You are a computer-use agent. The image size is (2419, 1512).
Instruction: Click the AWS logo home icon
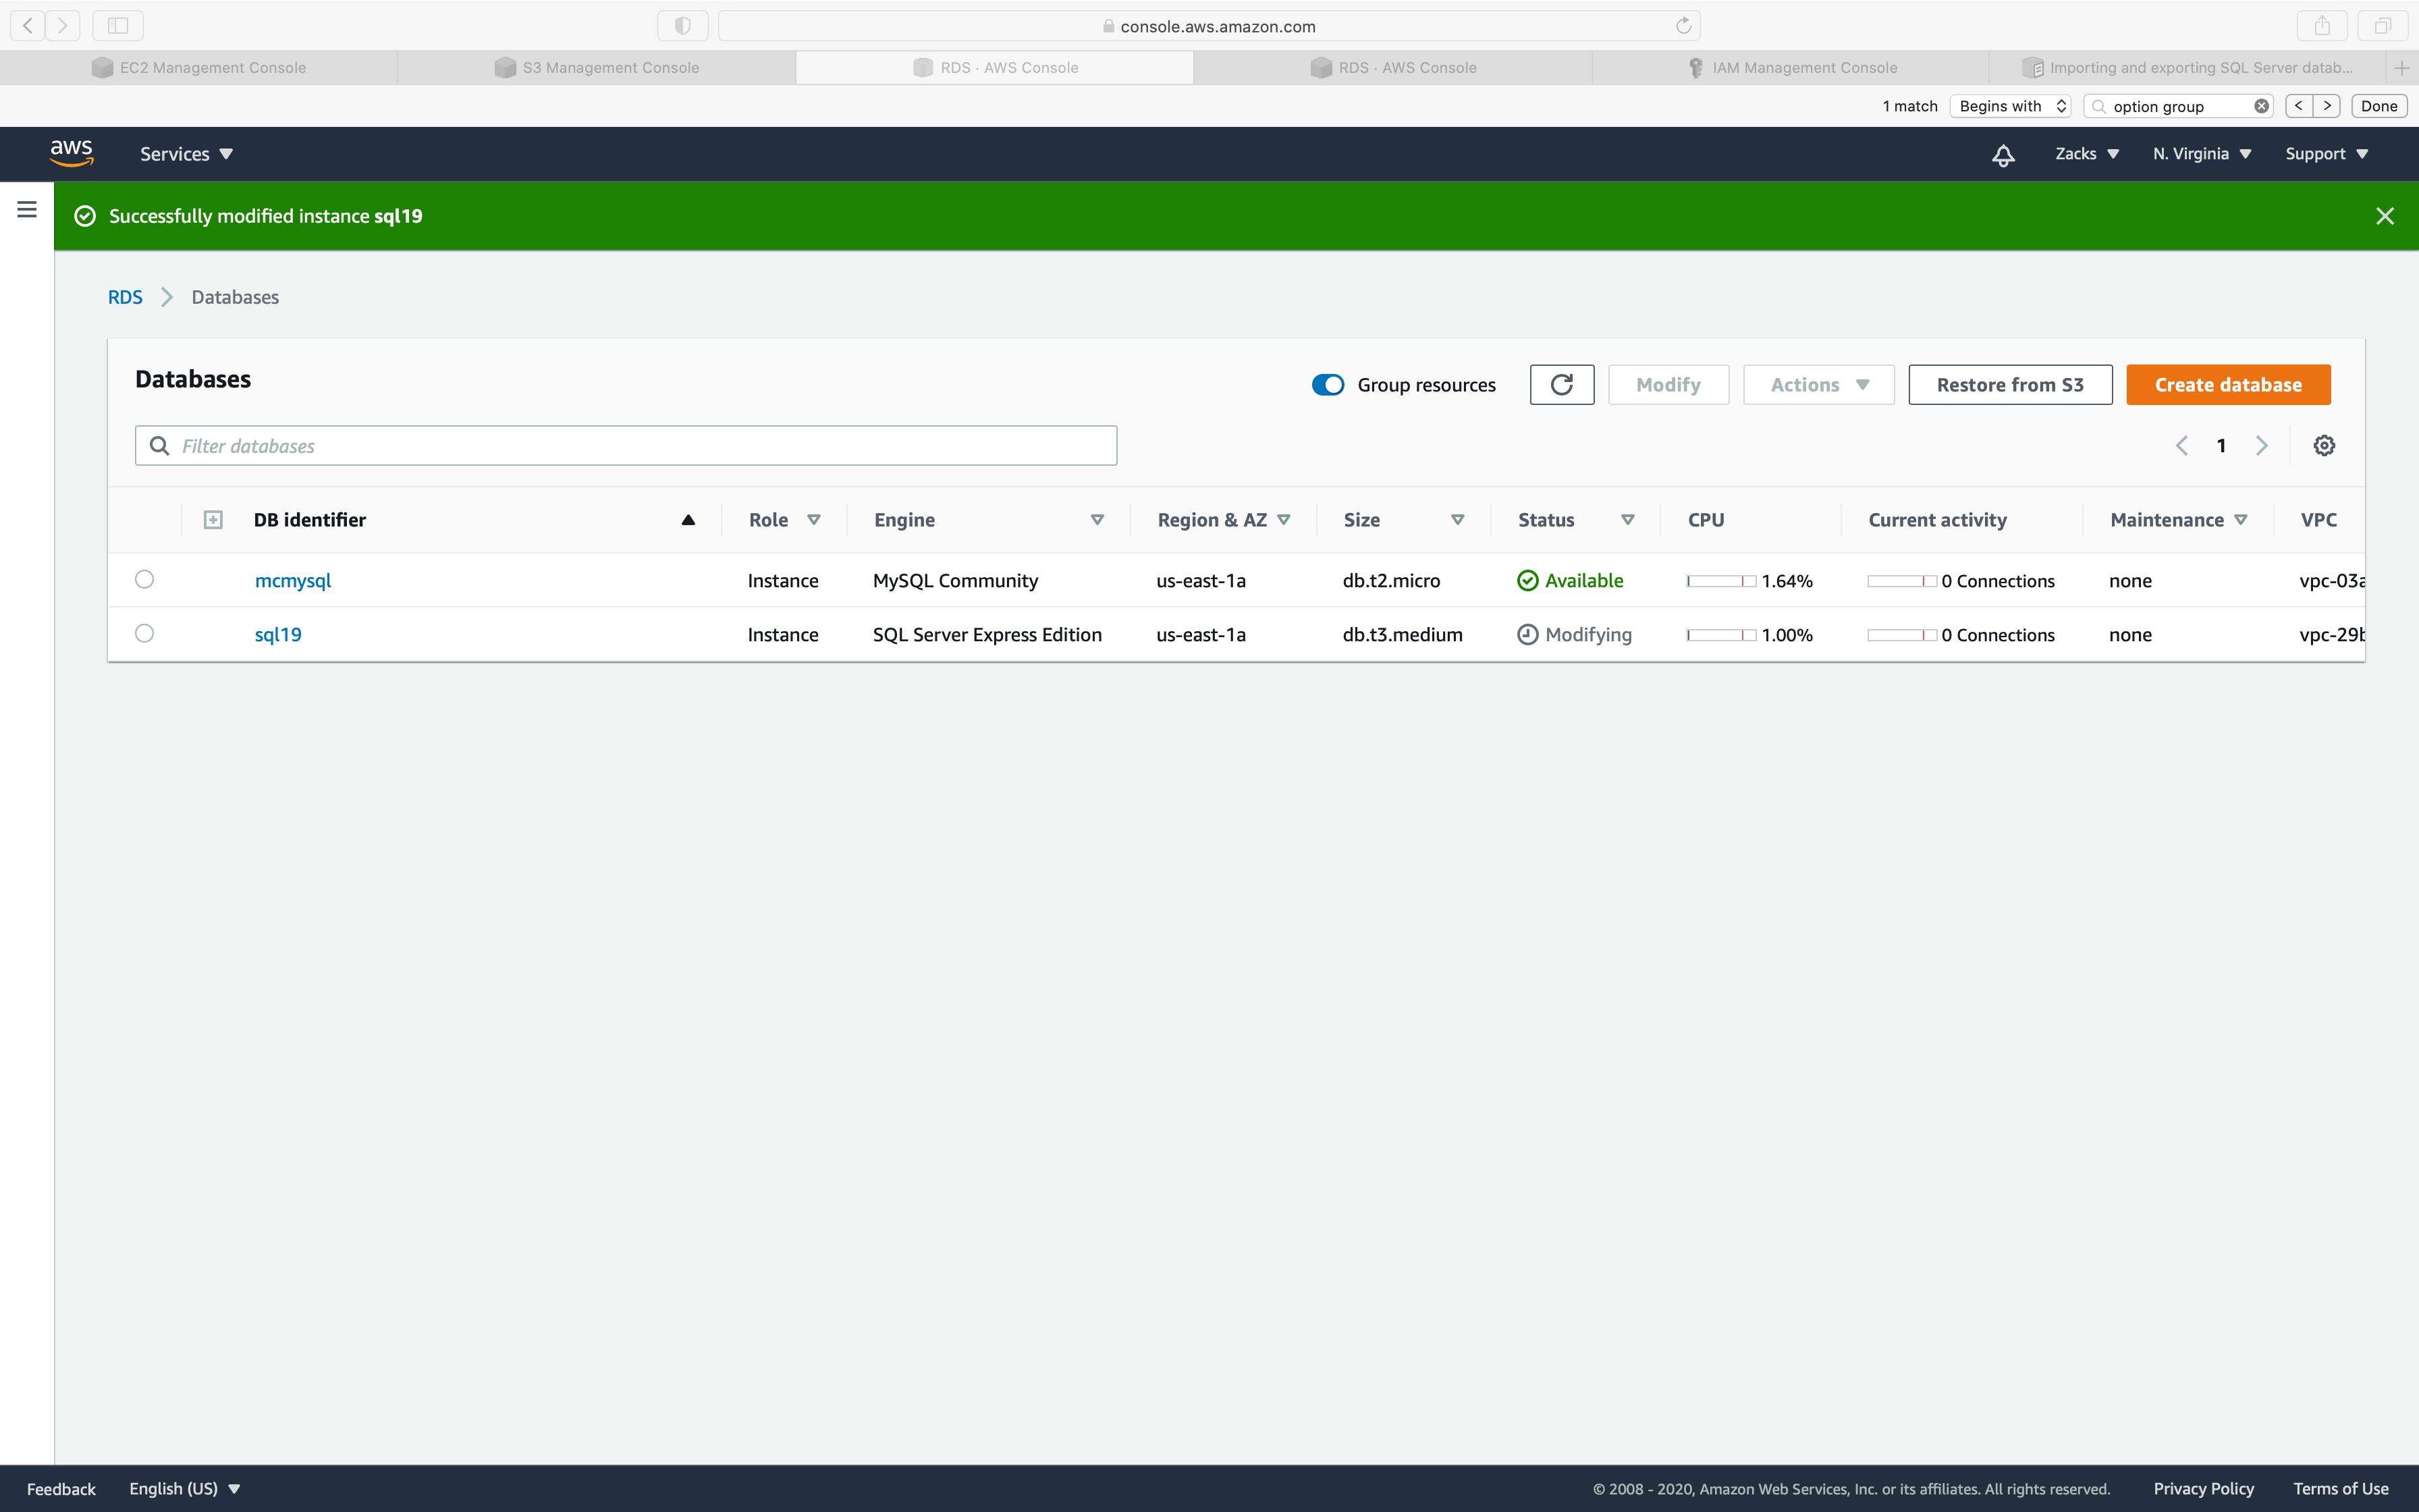tap(72, 153)
